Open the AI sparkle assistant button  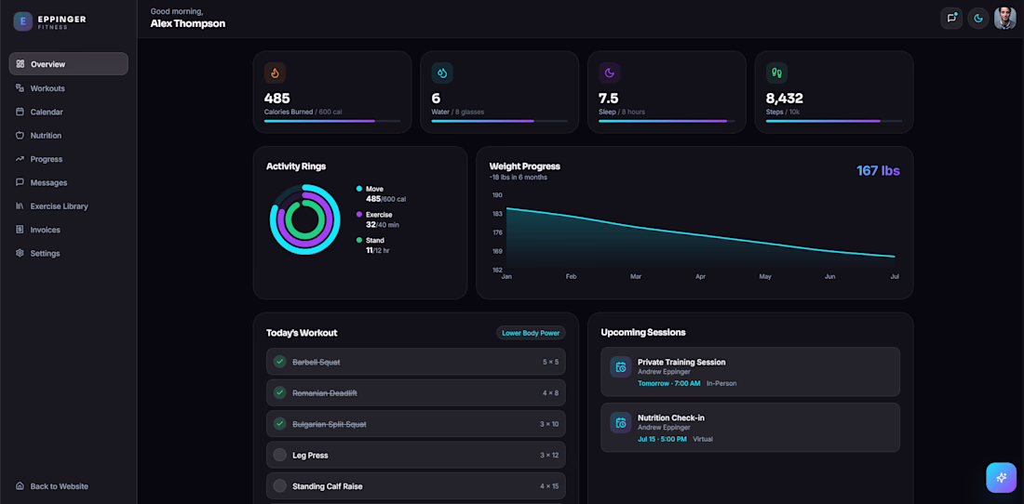click(1001, 477)
